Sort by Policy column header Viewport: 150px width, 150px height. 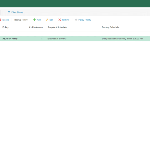click(x=5, y=27)
